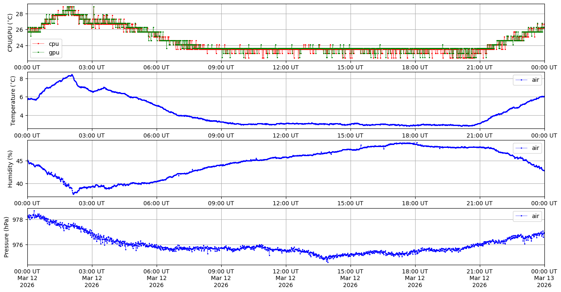Click the red cpu legend line marker

(39, 44)
